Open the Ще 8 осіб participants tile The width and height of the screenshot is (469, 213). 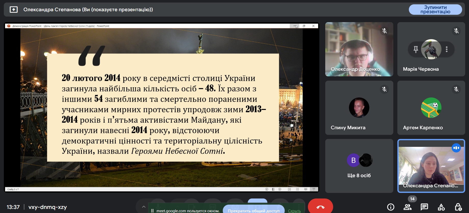point(359,166)
